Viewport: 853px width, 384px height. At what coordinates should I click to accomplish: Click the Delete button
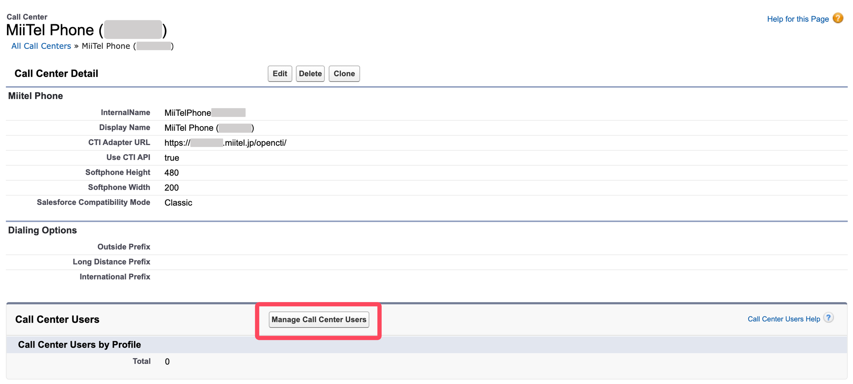click(x=310, y=73)
